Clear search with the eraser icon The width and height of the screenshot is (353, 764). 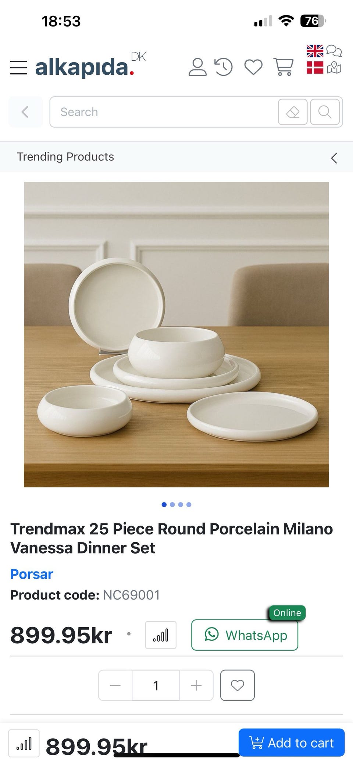(x=293, y=112)
